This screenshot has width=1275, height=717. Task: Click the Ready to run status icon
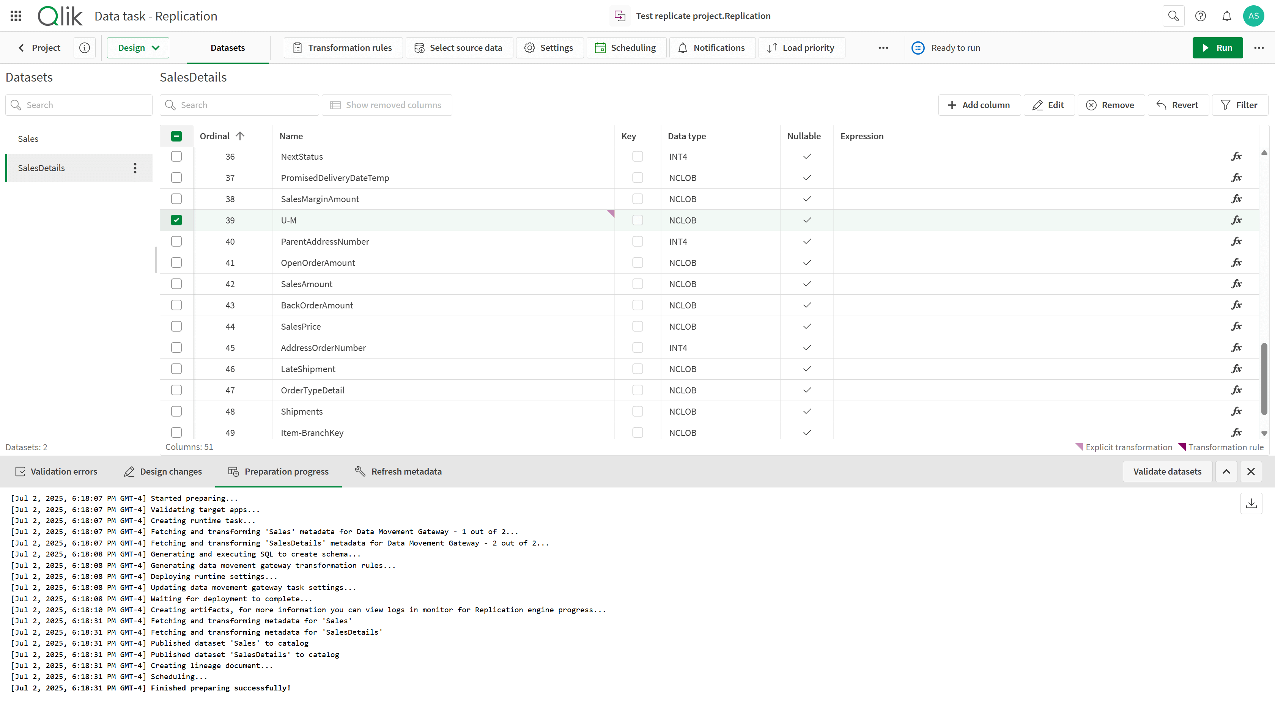tap(918, 47)
